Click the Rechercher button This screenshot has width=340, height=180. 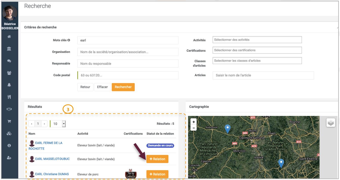pos(123,87)
